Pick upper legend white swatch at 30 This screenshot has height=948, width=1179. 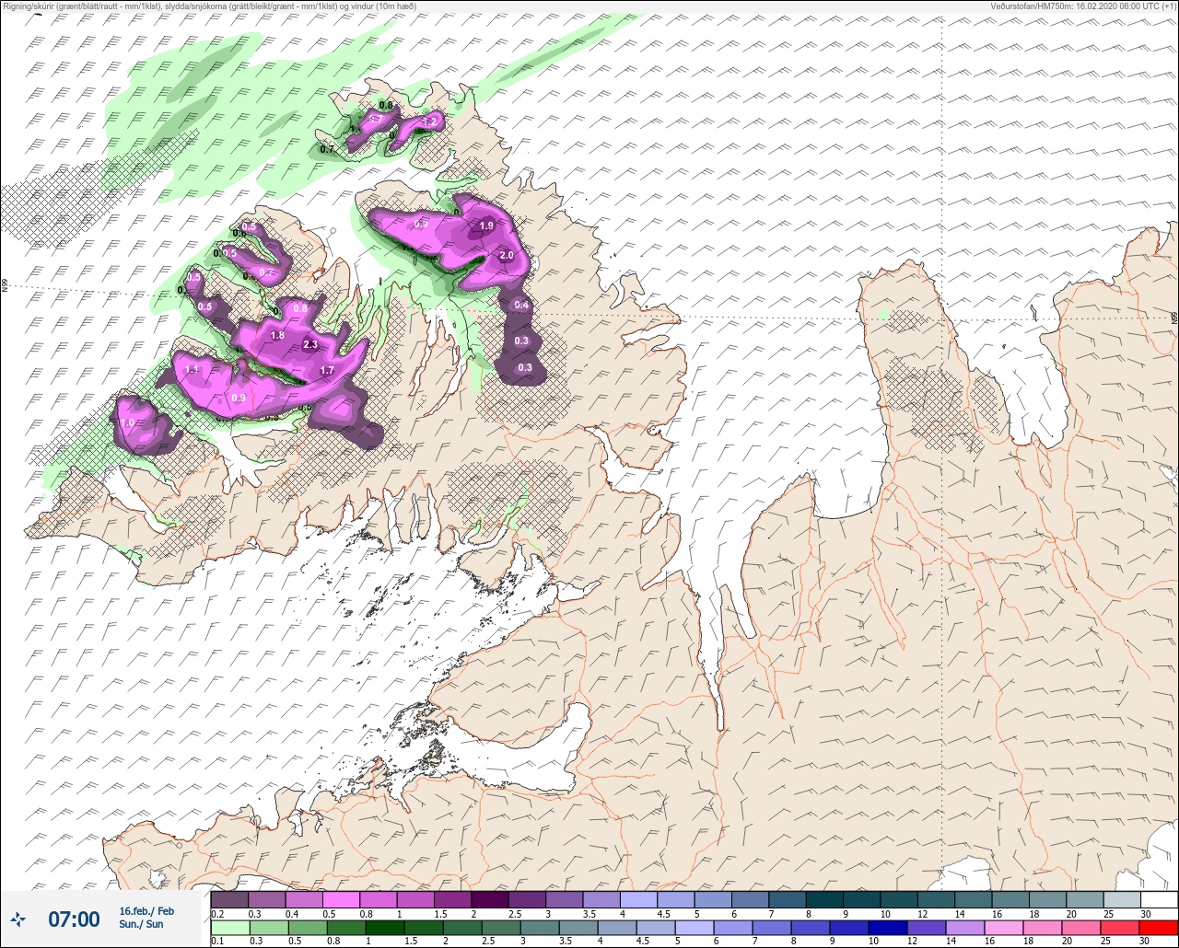1159,899
